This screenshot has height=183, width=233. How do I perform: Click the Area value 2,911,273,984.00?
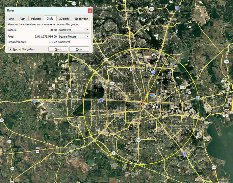(x=46, y=36)
